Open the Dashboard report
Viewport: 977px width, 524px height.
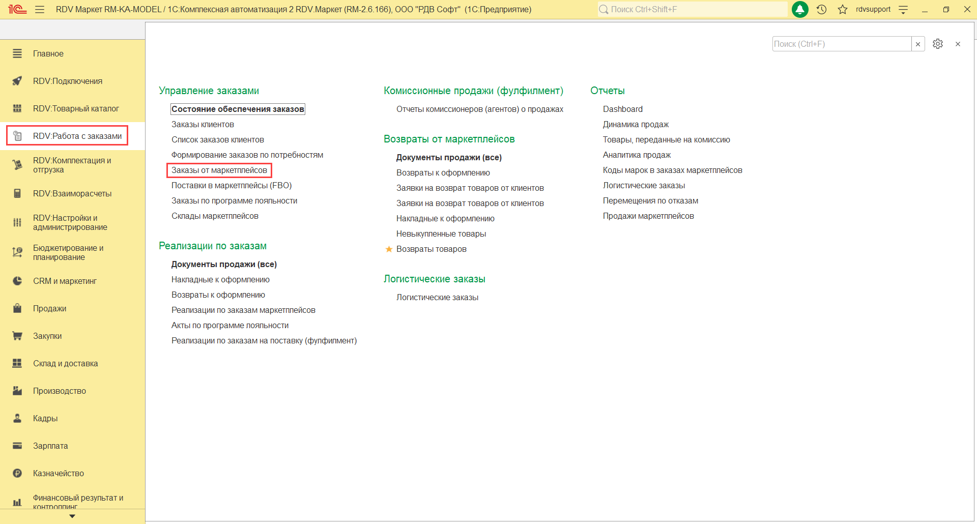coord(623,109)
